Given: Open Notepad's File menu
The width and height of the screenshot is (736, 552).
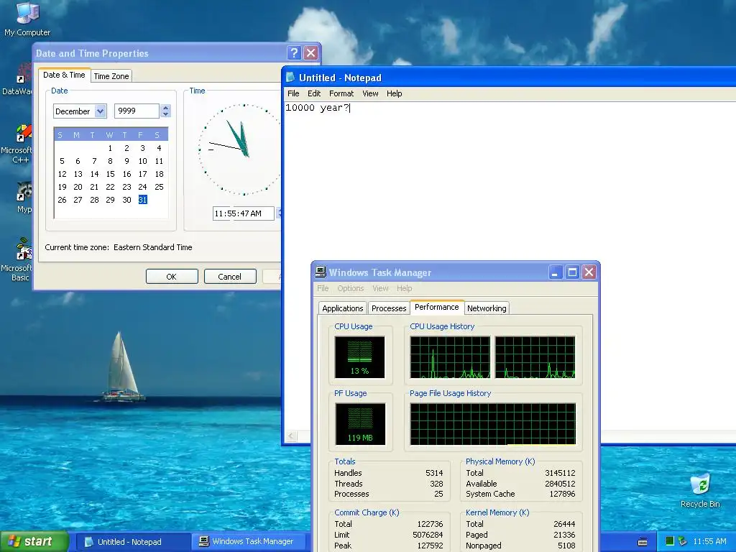Looking at the screenshot, I should tap(293, 93).
